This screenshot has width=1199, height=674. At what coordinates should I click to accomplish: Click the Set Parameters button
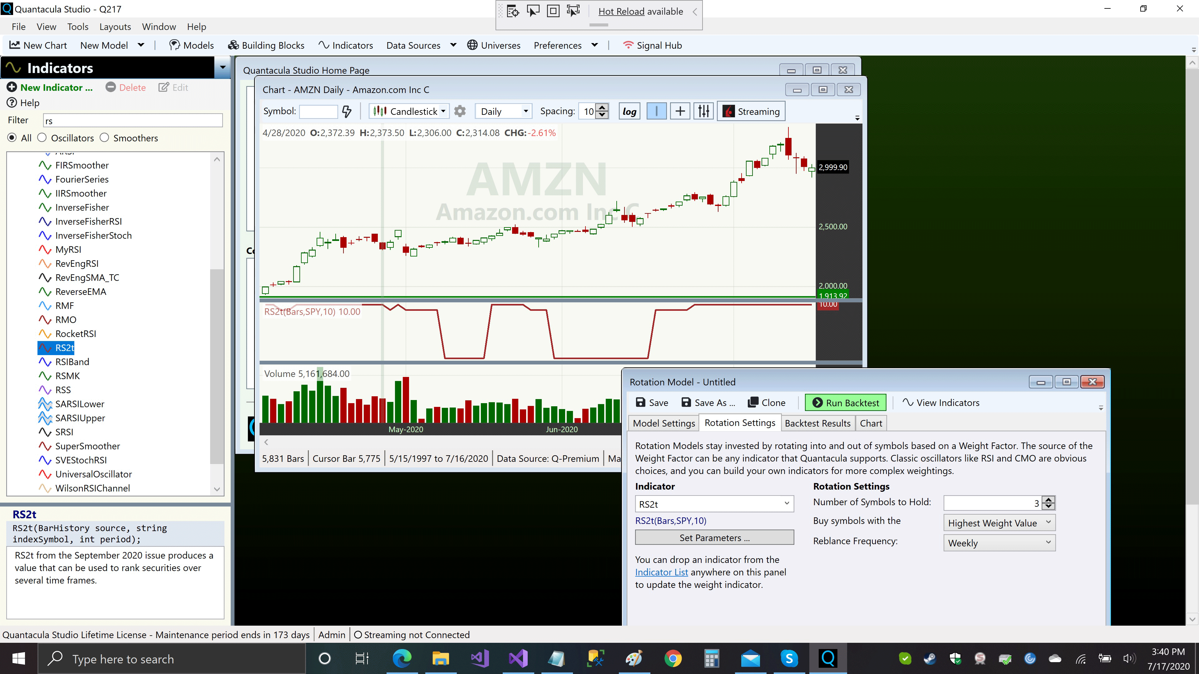pyautogui.click(x=714, y=537)
